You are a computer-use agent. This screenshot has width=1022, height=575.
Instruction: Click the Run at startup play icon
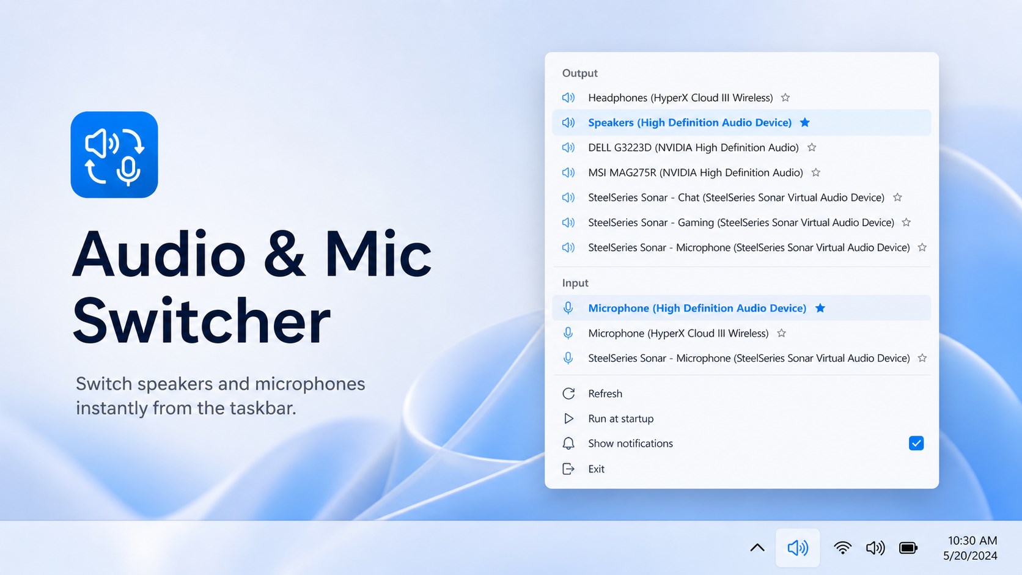(568, 419)
